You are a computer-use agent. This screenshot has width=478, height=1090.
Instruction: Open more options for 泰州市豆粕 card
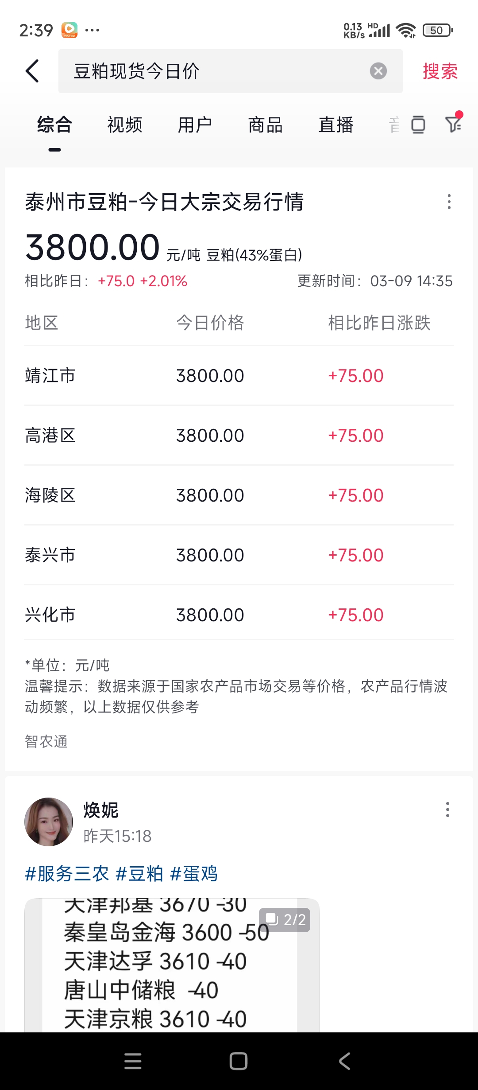449,202
